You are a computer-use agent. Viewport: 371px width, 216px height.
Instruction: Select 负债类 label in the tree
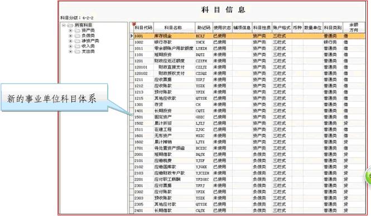tap(88, 36)
